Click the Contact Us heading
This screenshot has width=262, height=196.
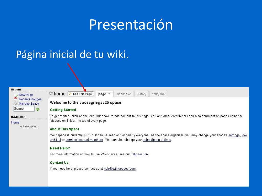tap(59, 163)
